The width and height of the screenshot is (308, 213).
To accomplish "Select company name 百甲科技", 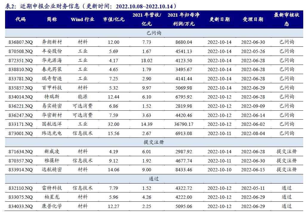I will (52, 88).
